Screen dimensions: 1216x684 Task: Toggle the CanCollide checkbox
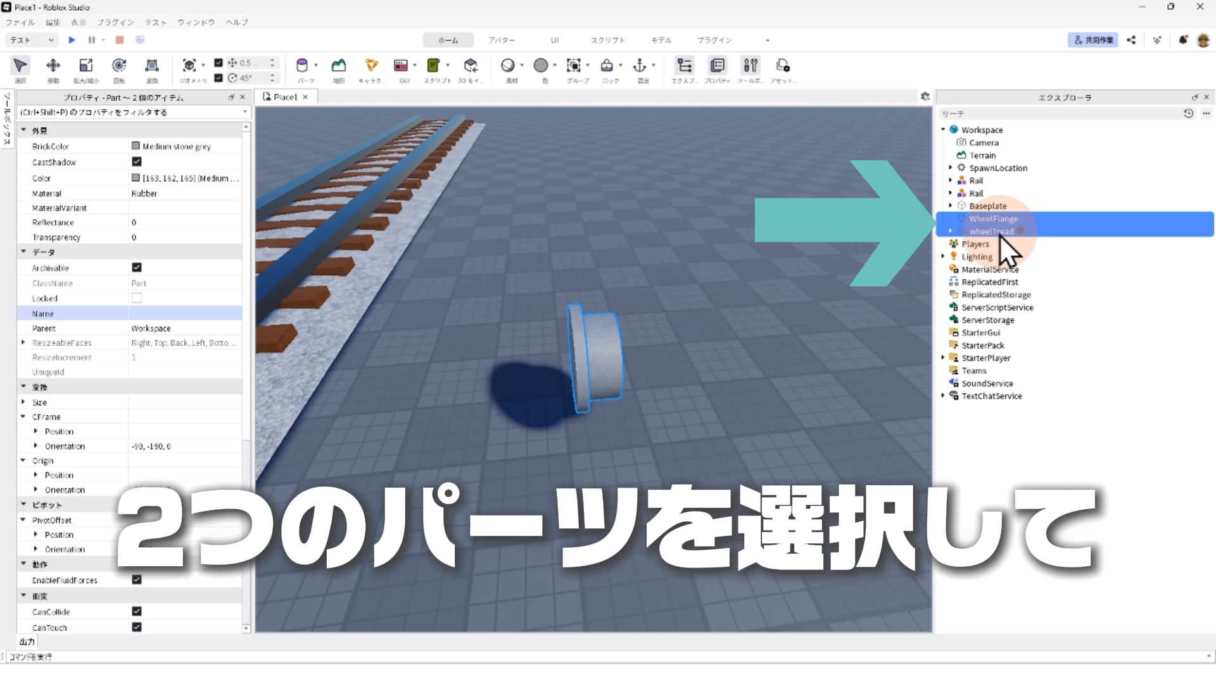tap(137, 612)
